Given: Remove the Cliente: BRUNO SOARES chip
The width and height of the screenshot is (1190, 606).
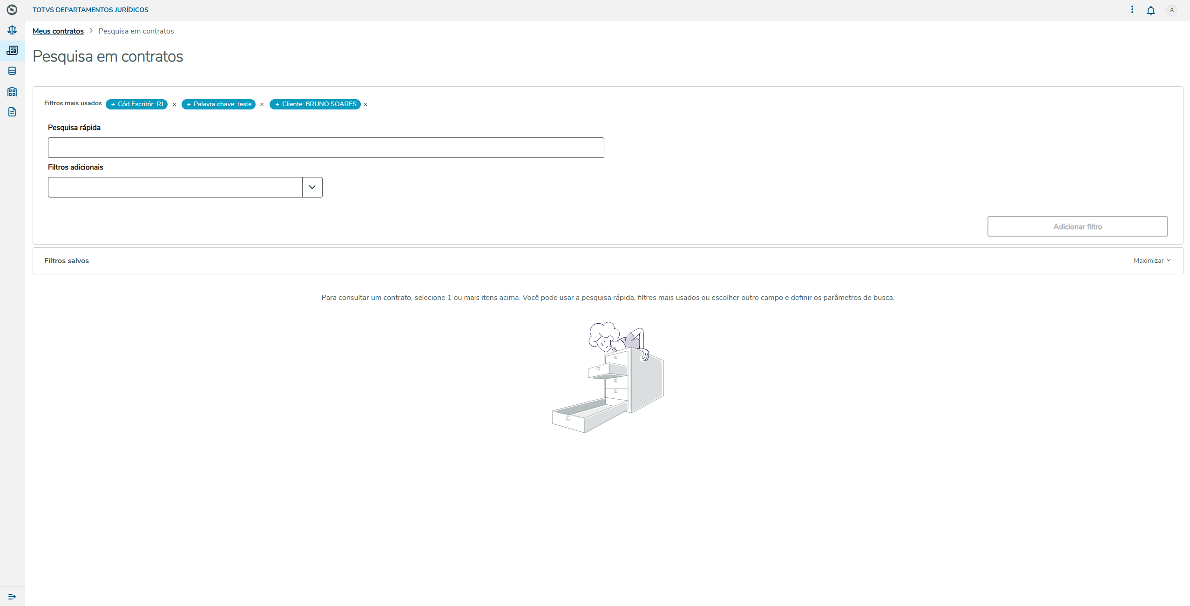Looking at the screenshot, I should tap(365, 105).
